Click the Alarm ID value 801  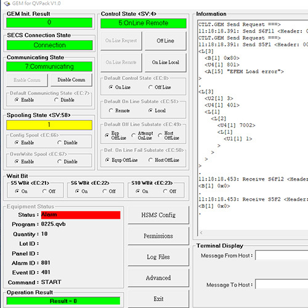[46, 263]
